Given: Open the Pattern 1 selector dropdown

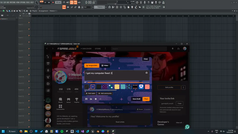Looking at the screenshot, I should [x=100, y=7].
